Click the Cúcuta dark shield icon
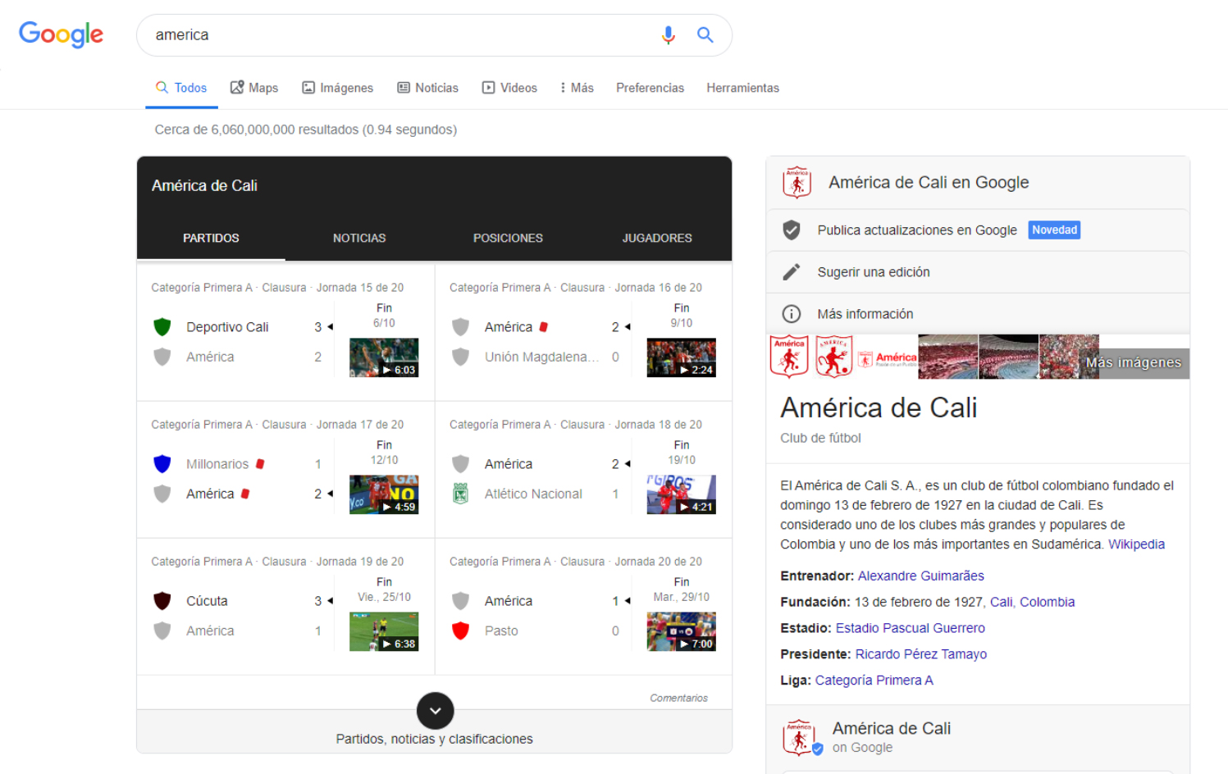 point(162,601)
